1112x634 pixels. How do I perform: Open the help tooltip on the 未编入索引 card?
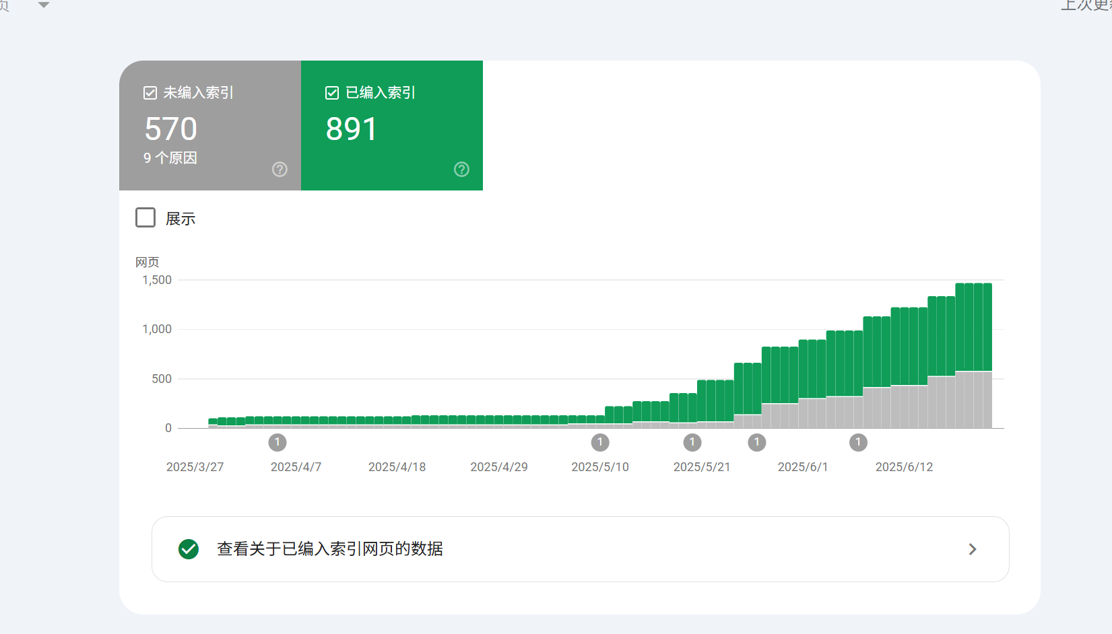click(x=280, y=170)
